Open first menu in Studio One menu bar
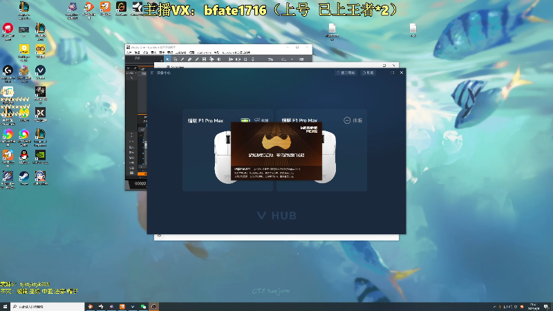553x311 pixels. click(129, 53)
